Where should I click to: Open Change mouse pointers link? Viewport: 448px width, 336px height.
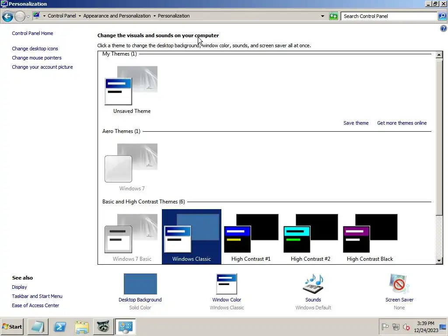coord(37,58)
